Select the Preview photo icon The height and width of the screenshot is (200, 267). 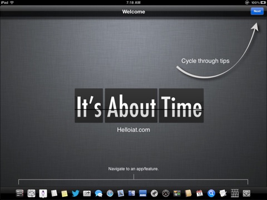click(x=121, y=193)
